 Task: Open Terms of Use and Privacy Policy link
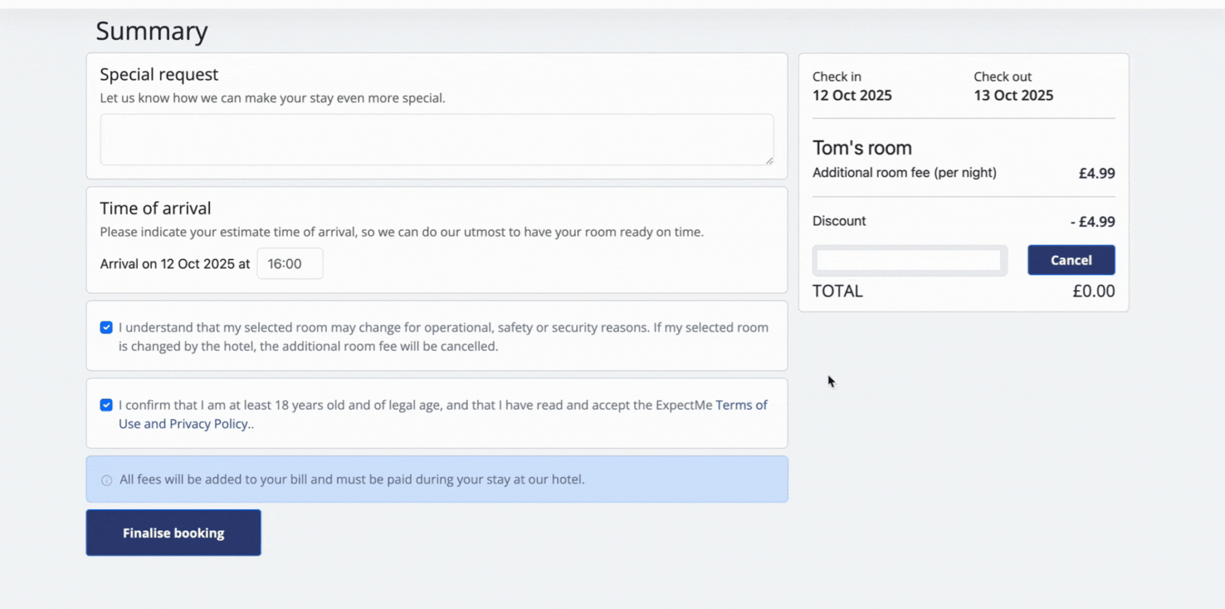point(741,405)
